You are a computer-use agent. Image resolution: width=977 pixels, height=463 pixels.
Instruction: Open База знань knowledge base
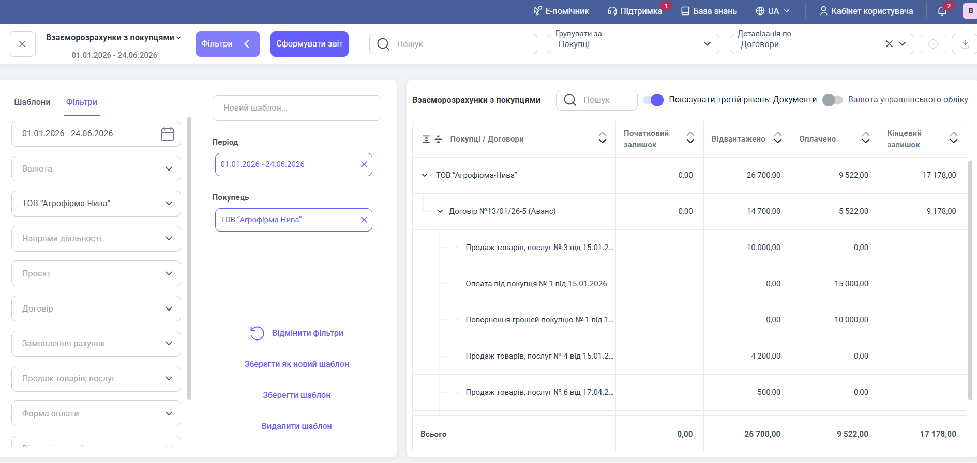point(709,11)
